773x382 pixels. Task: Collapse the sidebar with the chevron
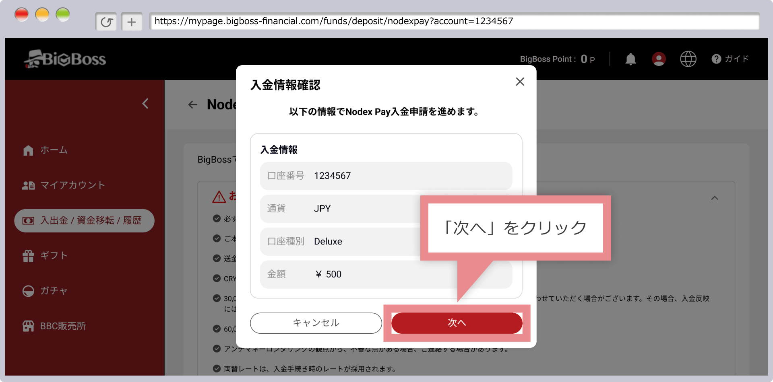point(145,104)
